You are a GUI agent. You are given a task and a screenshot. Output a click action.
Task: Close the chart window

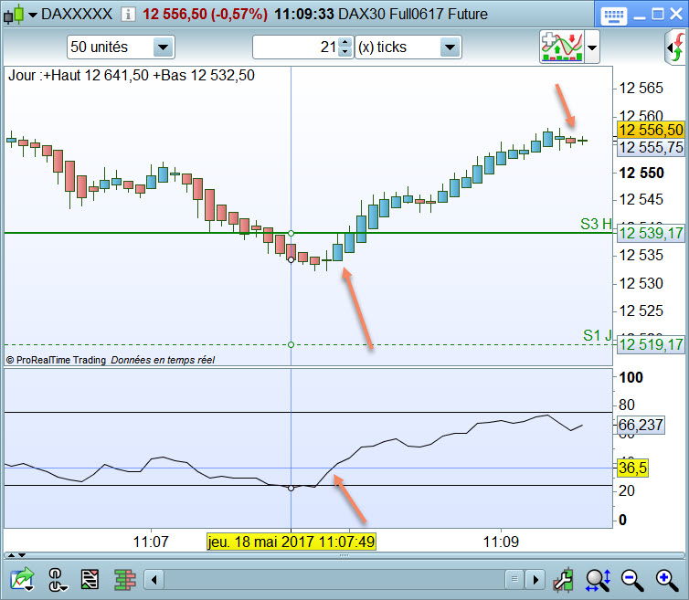pyautogui.click(x=676, y=14)
